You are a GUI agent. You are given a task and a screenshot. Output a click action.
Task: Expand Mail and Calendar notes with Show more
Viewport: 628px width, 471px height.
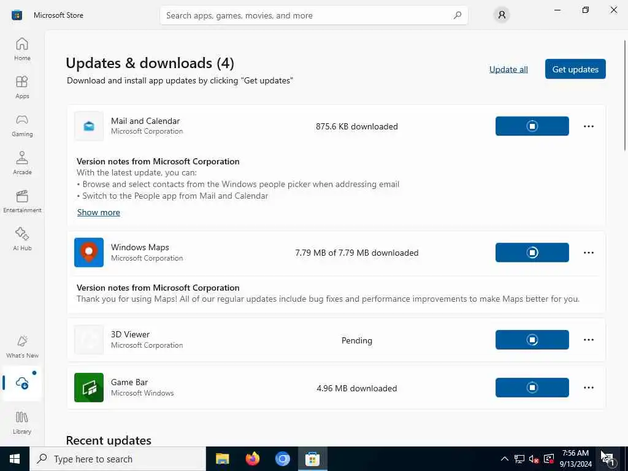[x=99, y=212]
